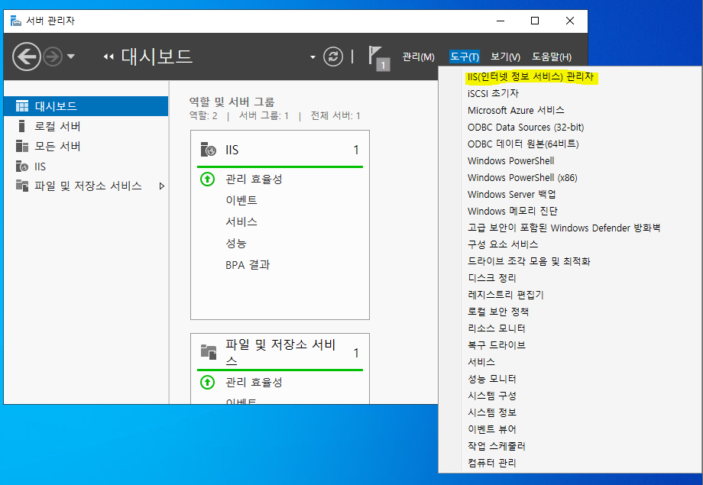The width and height of the screenshot is (703, 485).
Task: Choose 서비스 in the tools menu
Action: click(x=481, y=362)
